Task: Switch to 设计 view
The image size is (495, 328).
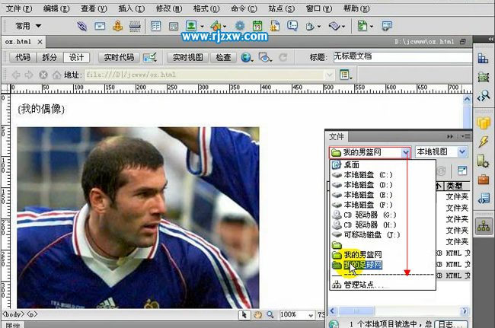Action: (x=76, y=57)
